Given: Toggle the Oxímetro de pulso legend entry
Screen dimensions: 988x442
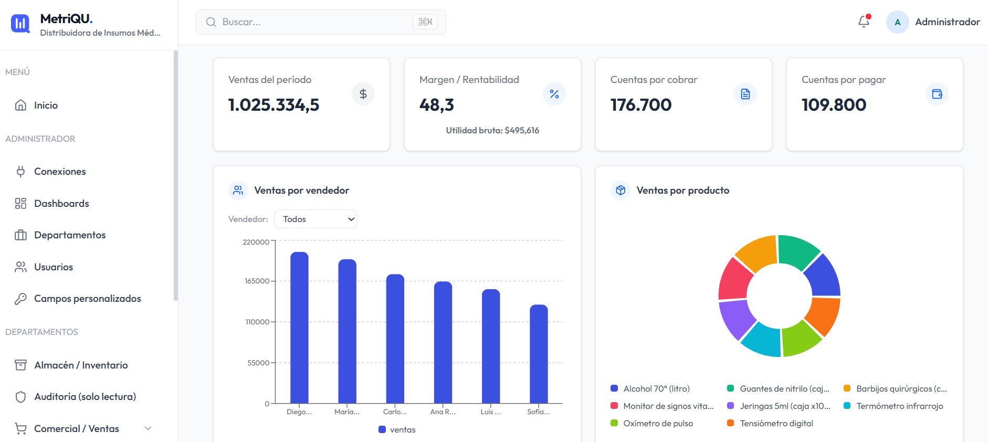Looking at the screenshot, I should 651,423.
